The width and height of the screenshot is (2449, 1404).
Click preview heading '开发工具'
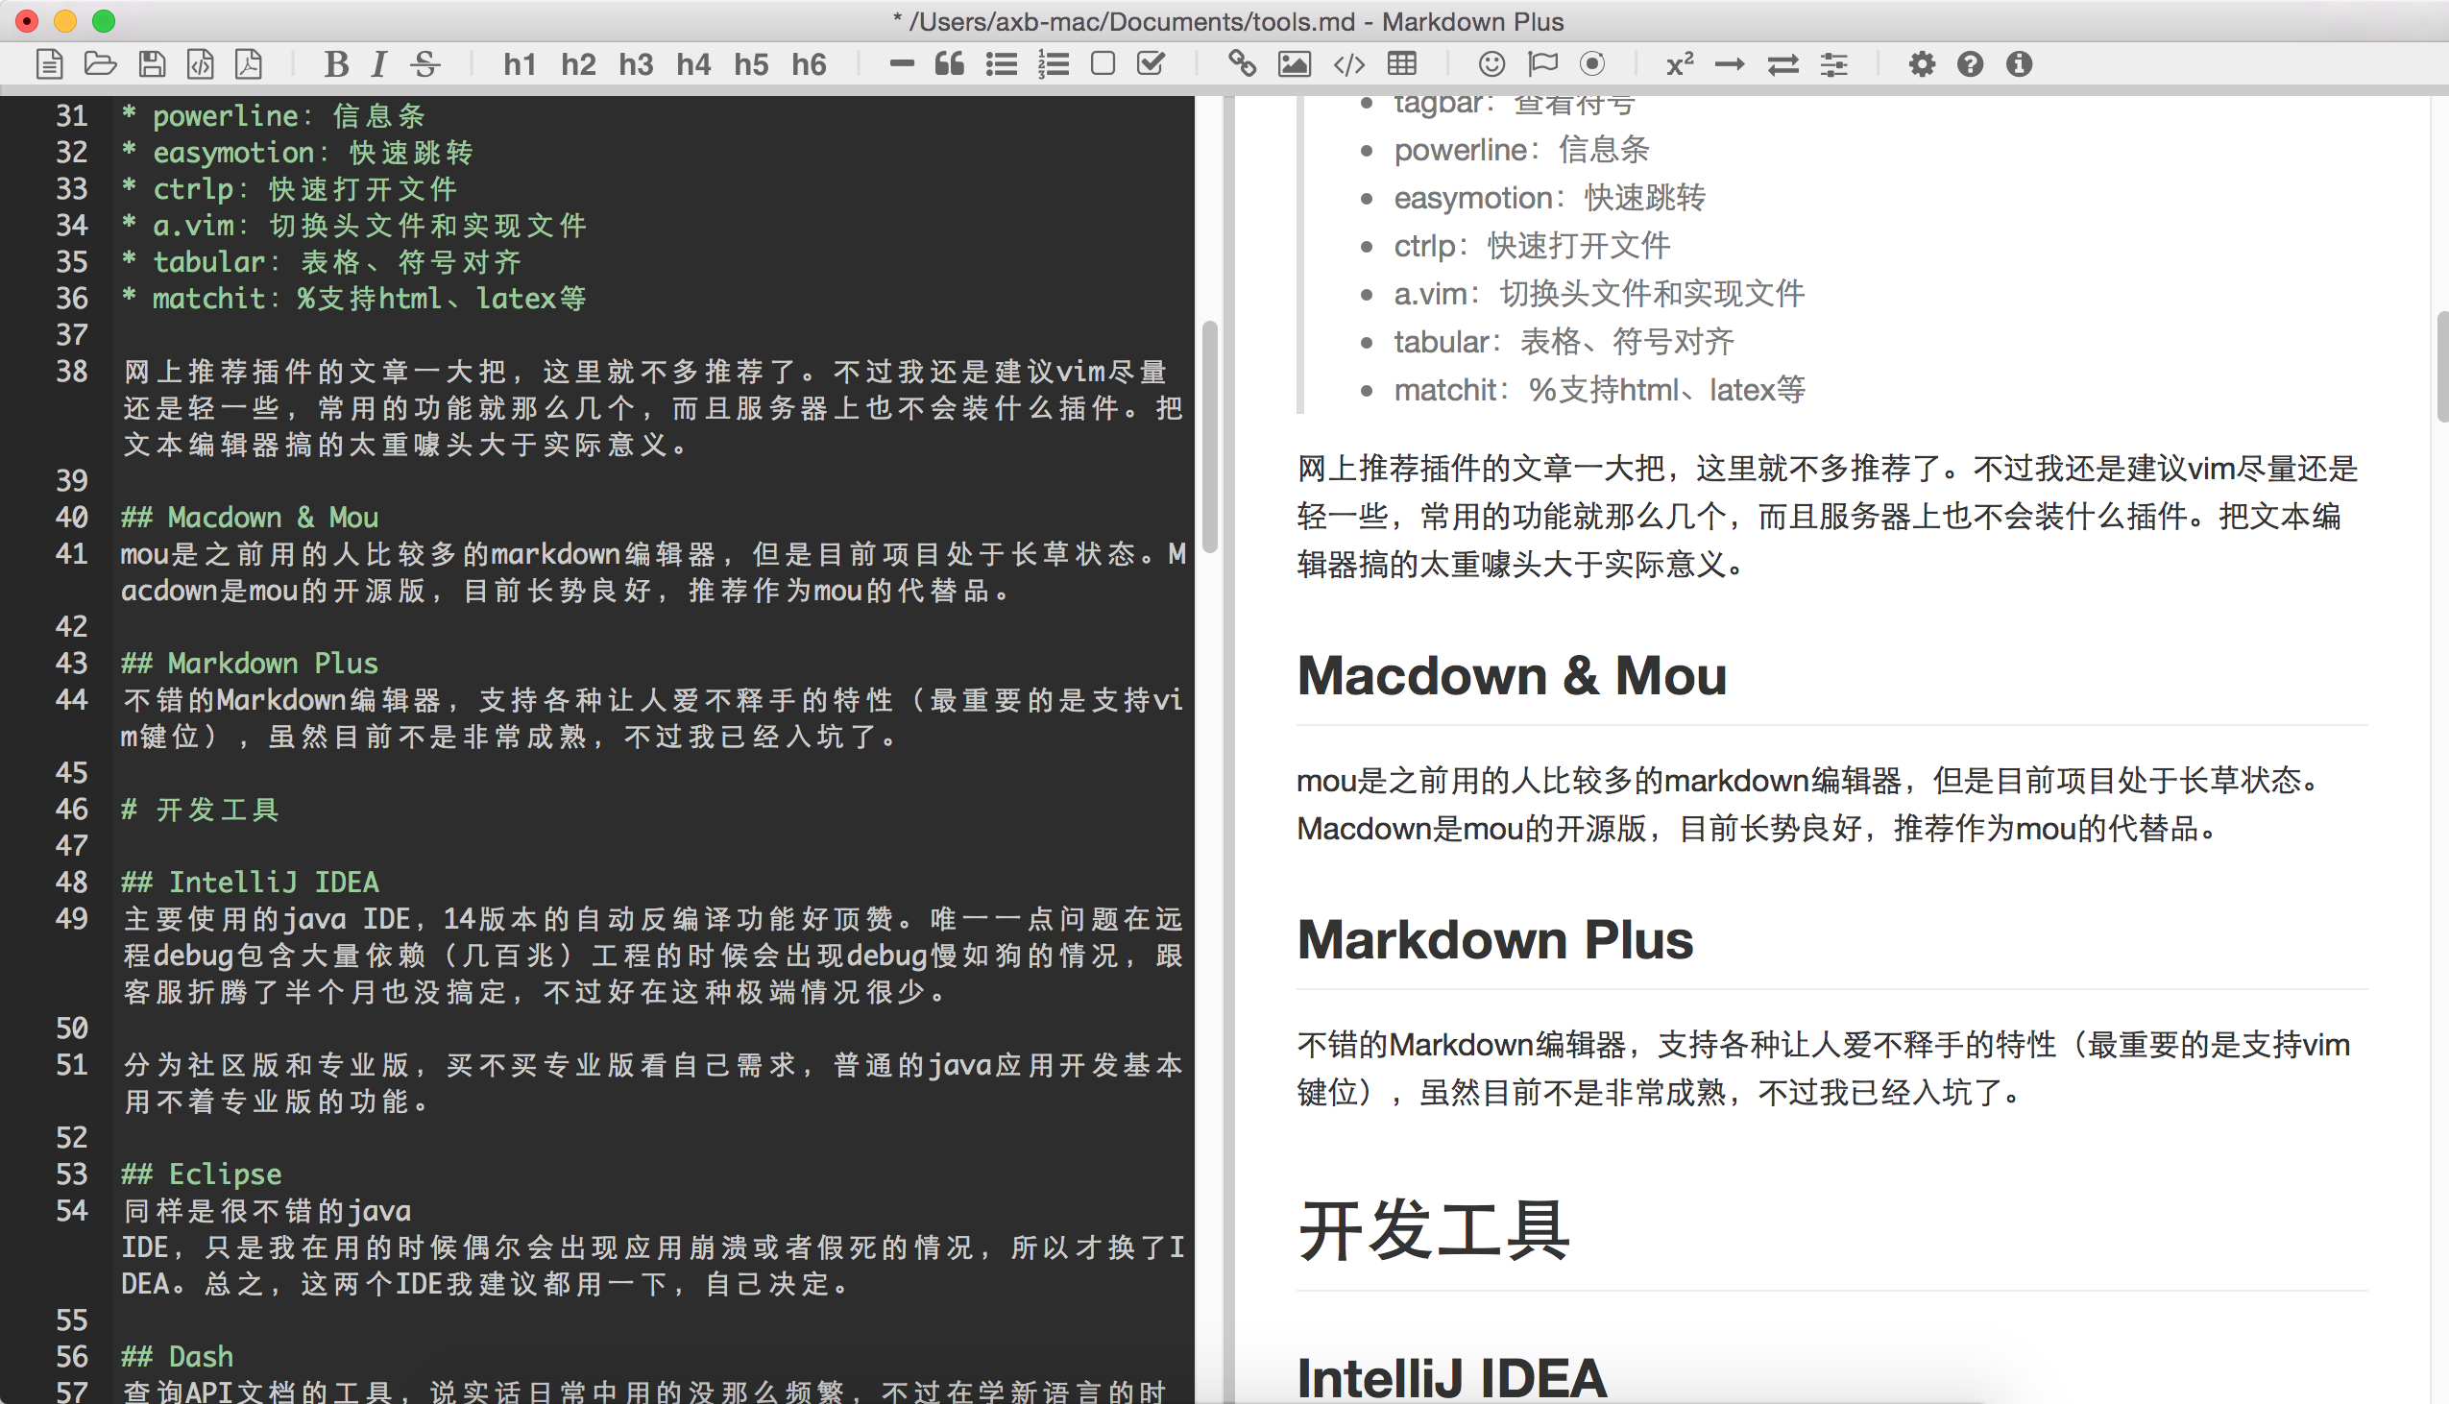[x=1434, y=1231]
